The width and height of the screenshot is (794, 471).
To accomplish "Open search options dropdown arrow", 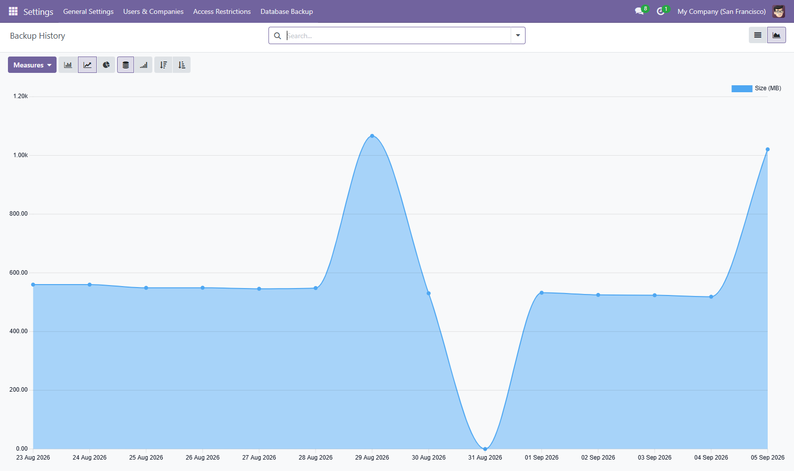I will click(518, 36).
